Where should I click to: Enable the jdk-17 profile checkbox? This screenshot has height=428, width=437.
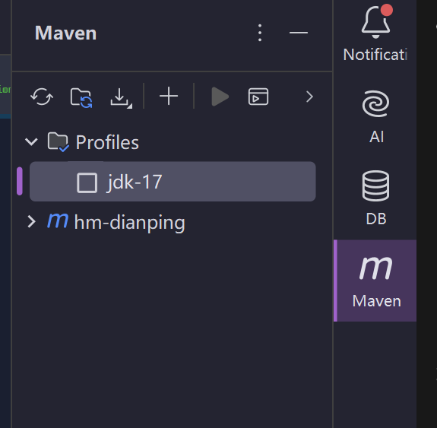pos(87,183)
